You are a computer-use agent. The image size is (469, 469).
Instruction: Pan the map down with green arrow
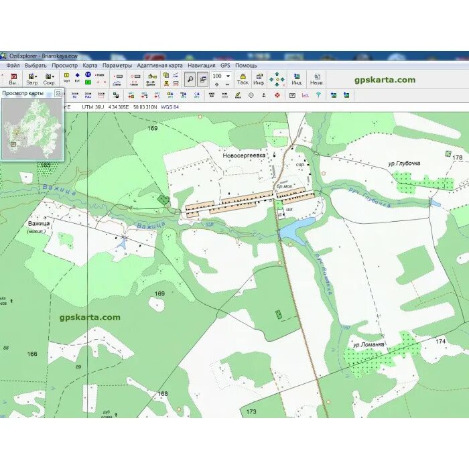[x=277, y=85]
